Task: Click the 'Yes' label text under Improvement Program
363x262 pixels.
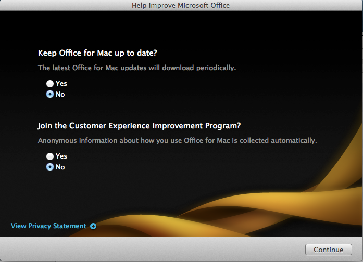Action: point(61,156)
